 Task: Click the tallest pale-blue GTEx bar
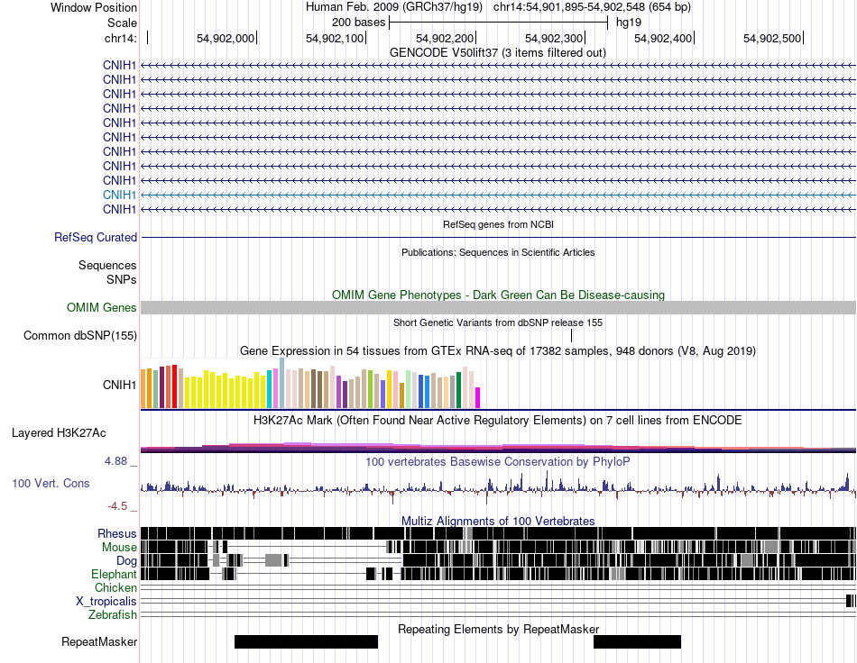[x=281, y=383]
